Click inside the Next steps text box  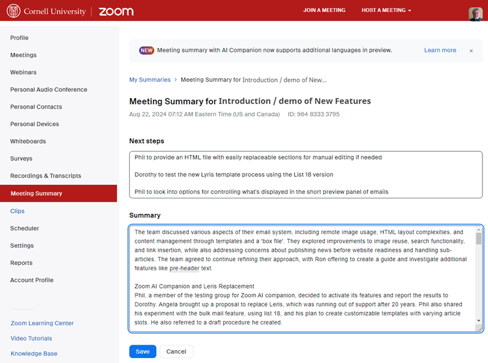[x=306, y=174]
